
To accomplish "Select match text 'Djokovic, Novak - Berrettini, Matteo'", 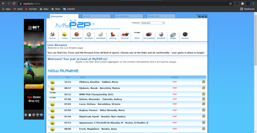I will pos(99,88).
